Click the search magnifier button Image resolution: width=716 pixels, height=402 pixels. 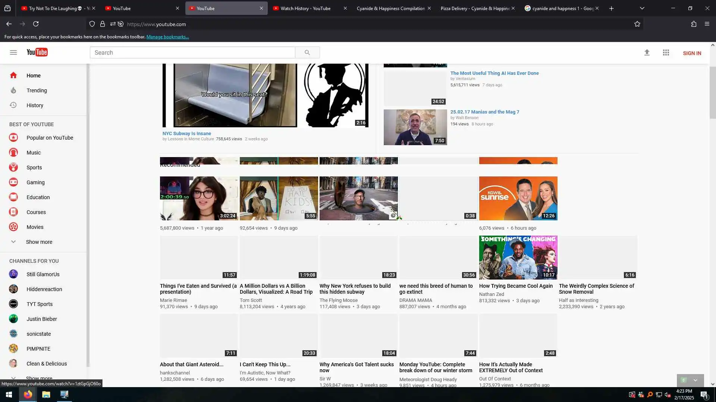(x=307, y=52)
